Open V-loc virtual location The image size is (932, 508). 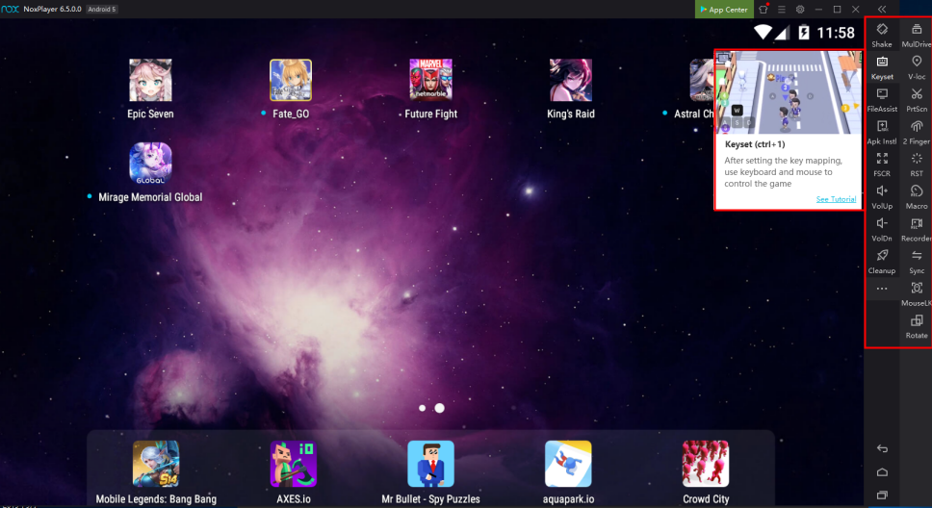click(x=917, y=63)
